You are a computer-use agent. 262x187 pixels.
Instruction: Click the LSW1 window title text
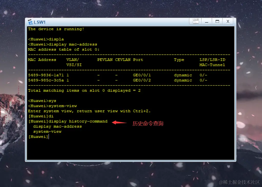point(40,22)
